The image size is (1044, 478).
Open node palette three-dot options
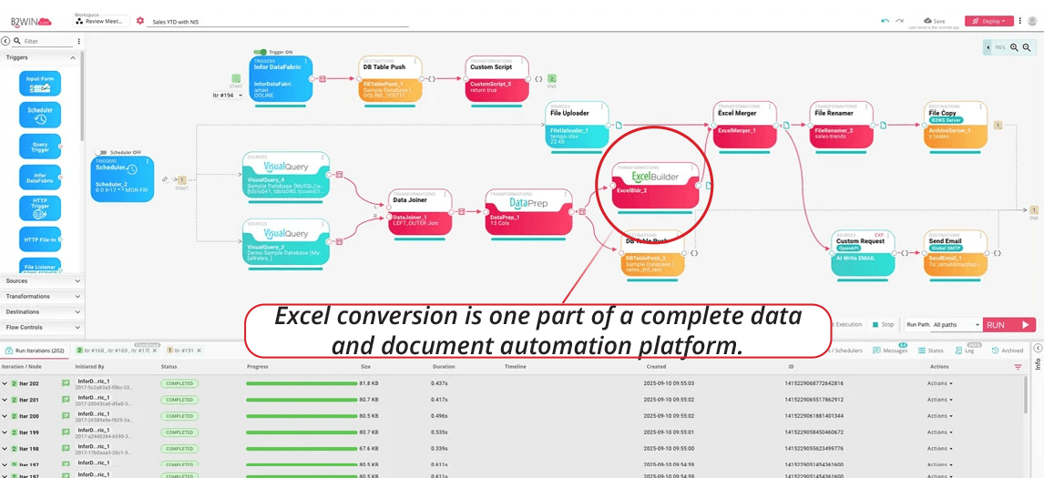point(79,41)
